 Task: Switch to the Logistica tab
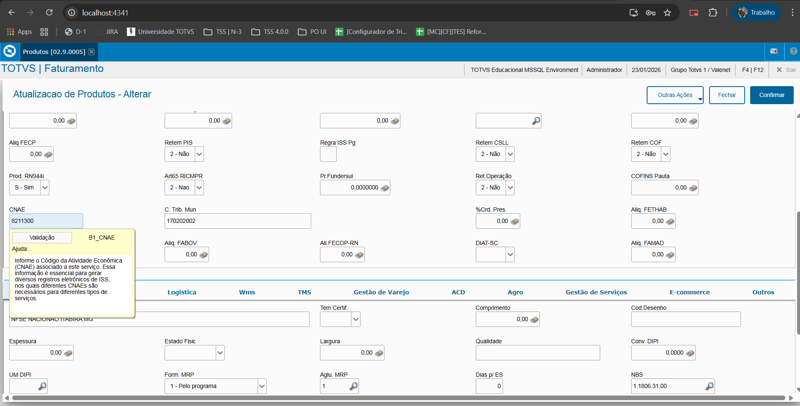click(182, 292)
